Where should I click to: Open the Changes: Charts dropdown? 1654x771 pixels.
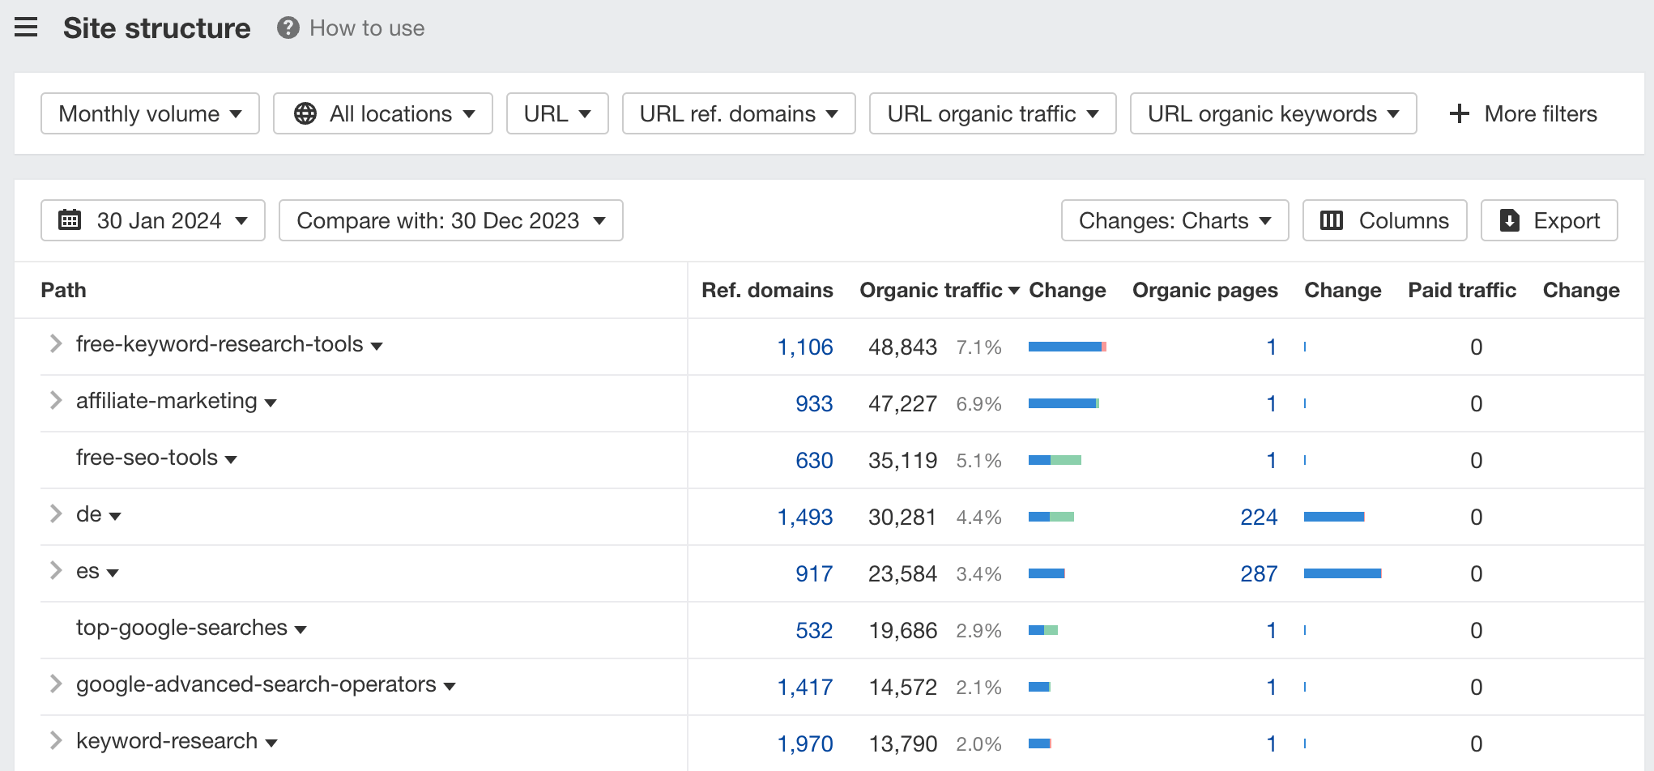(1174, 220)
